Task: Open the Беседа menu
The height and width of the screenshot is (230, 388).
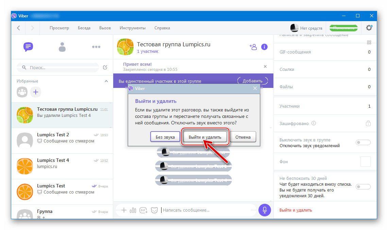Action: (x=84, y=28)
